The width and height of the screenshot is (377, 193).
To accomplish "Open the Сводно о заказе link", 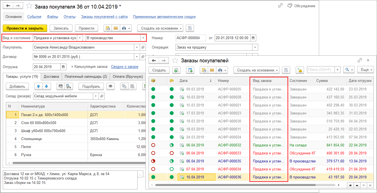I will (x=125, y=67).
